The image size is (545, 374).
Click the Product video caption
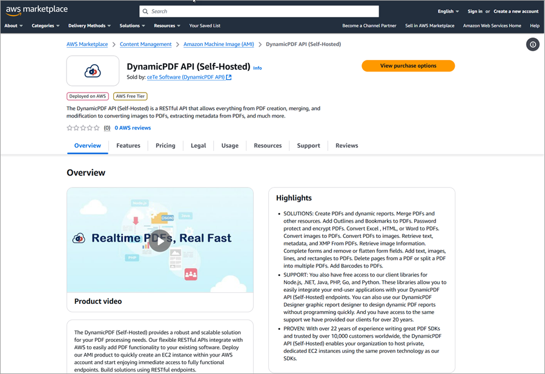(98, 301)
